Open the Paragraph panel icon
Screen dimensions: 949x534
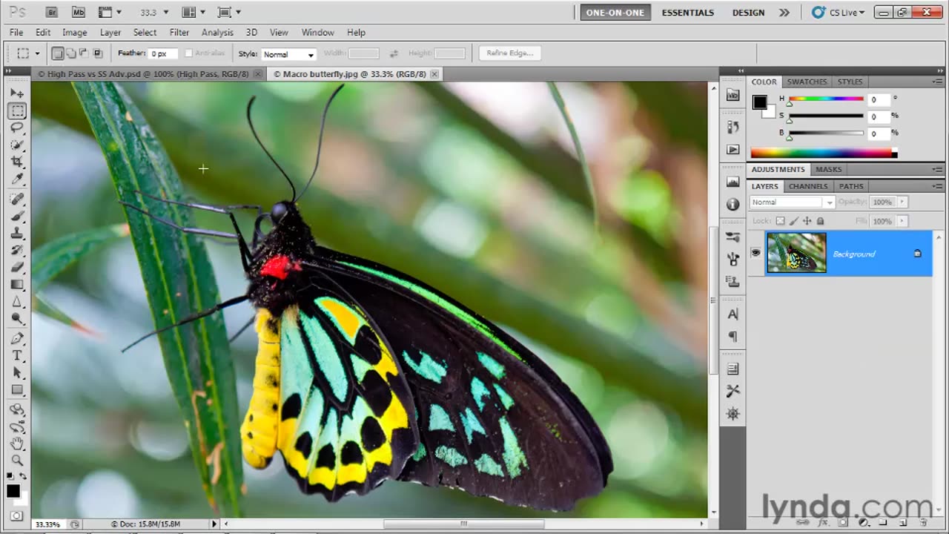pyautogui.click(x=733, y=337)
